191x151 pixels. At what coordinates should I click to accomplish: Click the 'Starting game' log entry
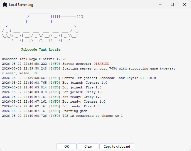pyautogui.click(x=45, y=111)
